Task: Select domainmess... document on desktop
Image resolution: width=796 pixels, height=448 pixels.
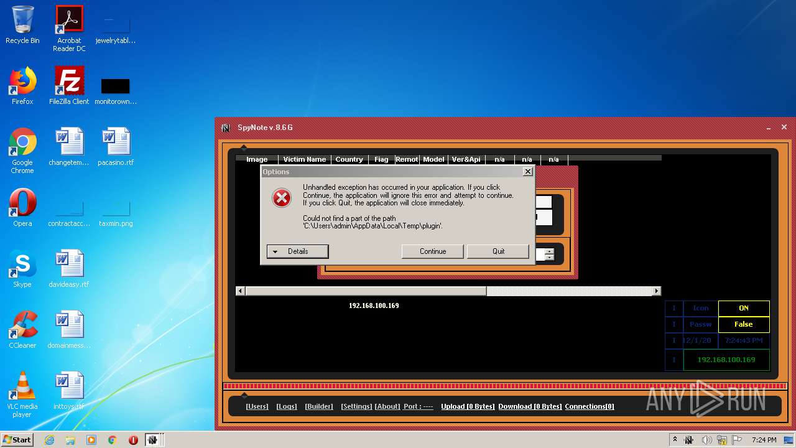Action: pos(69,330)
